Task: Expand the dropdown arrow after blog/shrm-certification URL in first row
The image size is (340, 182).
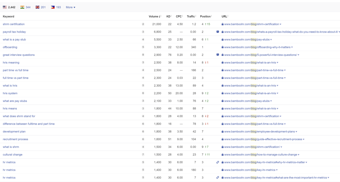Action: (x=281, y=24)
